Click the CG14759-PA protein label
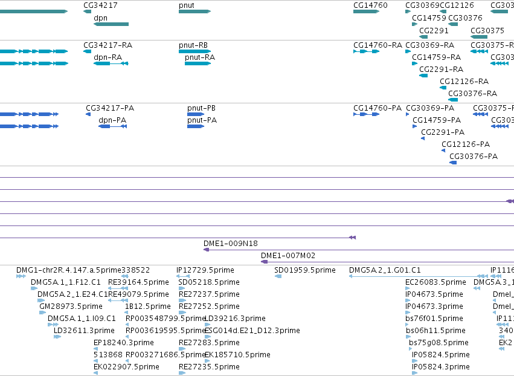This screenshot has height=376, width=514. pos(437,120)
